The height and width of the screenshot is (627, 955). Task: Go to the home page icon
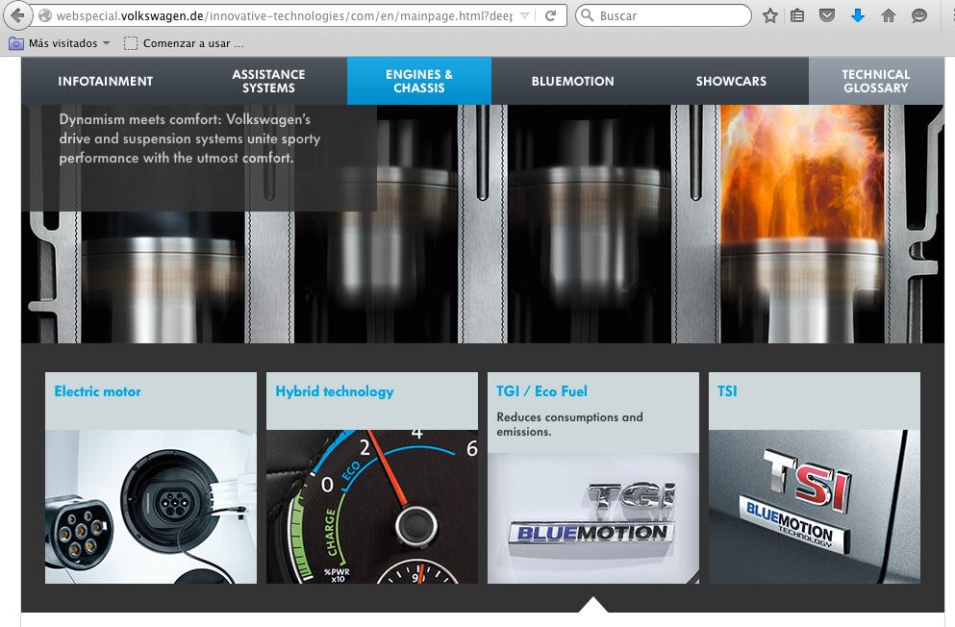coord(888,15)
